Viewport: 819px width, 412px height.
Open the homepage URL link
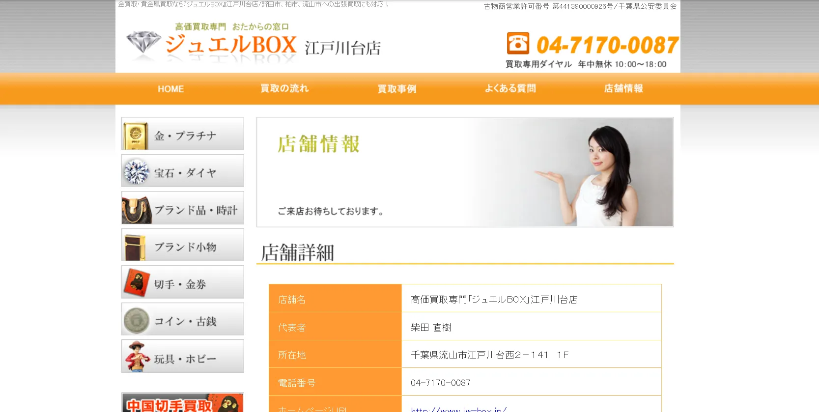[x=458, y=409]
